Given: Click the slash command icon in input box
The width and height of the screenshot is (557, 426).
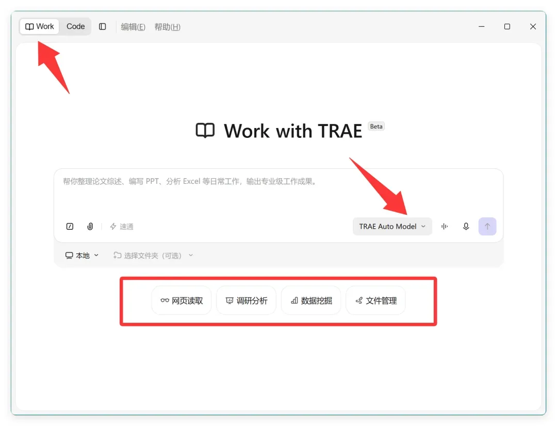Looking at the screenshot, I should pos(70,227).
